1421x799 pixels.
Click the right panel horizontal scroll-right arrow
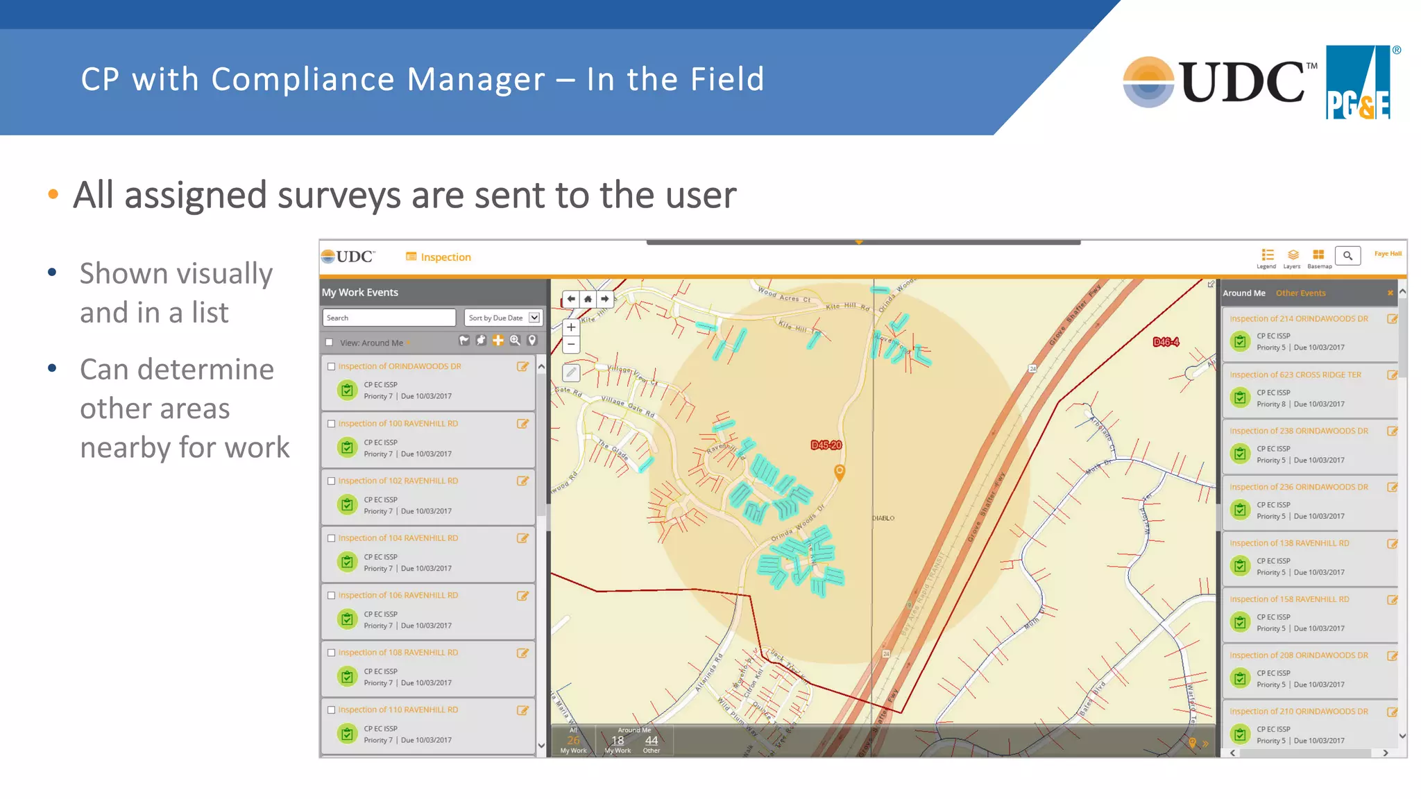click(x=1386, y=753)
